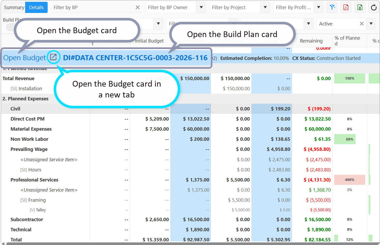Image resolution: width=380 pixels, height=245 pixels.
Task: Open the Filter By Profit dropdown
Action: pos(319,7)
